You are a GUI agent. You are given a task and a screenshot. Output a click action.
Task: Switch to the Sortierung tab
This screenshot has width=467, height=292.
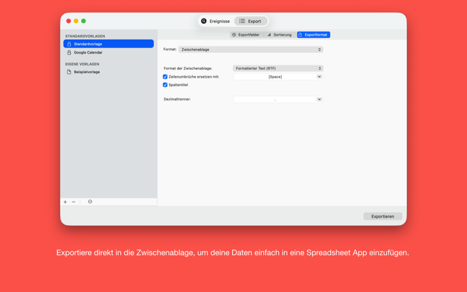pos(279,34)
